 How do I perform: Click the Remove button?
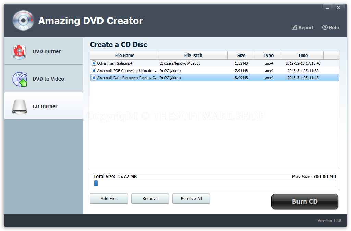[x=150, y=198]
